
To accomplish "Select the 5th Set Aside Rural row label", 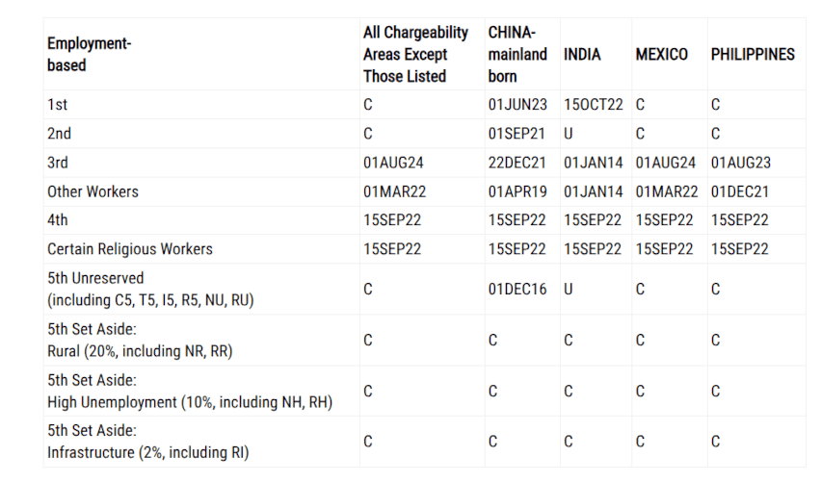I will pyautogui.click(x=140, y=341).
